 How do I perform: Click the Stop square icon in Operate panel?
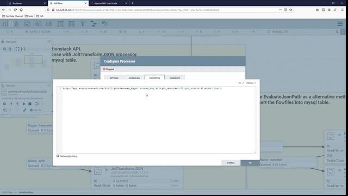coord(30,104)
